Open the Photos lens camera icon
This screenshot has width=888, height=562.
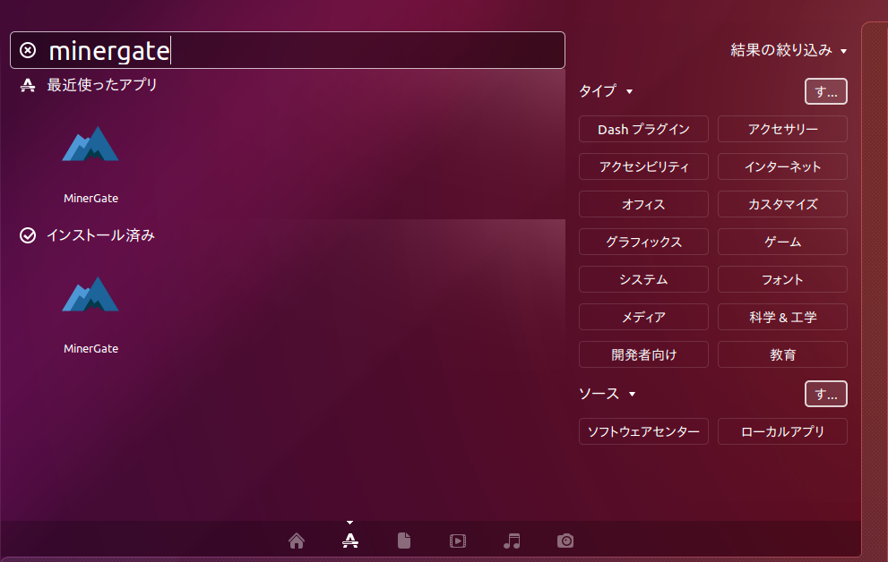click(565, 541)
